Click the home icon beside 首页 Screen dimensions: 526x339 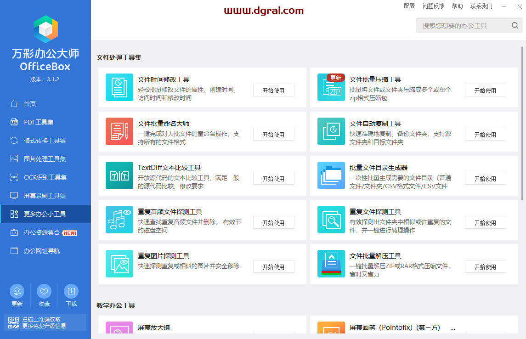click(14, 103)
